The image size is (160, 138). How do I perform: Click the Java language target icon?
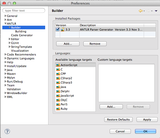coord(58,87)
